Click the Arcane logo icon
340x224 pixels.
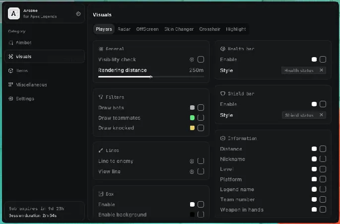(14, 14)
